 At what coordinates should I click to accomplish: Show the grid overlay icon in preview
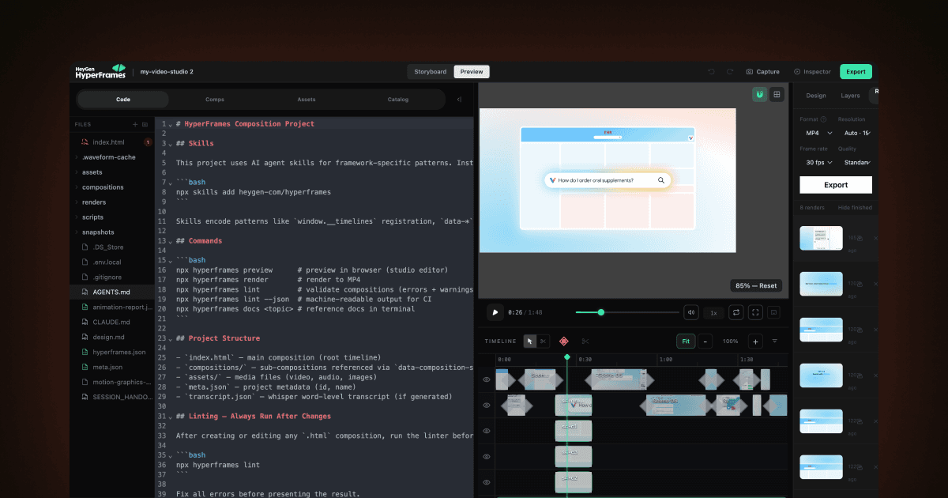pos(777,94)
